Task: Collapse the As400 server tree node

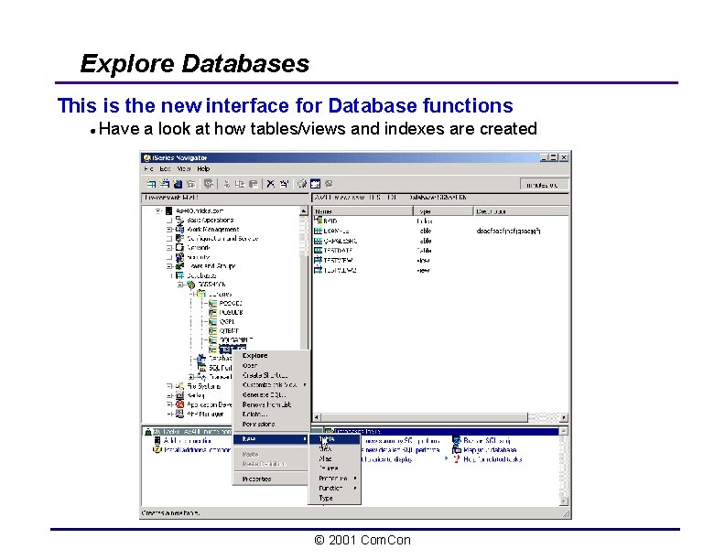Action: click(158, 210)
